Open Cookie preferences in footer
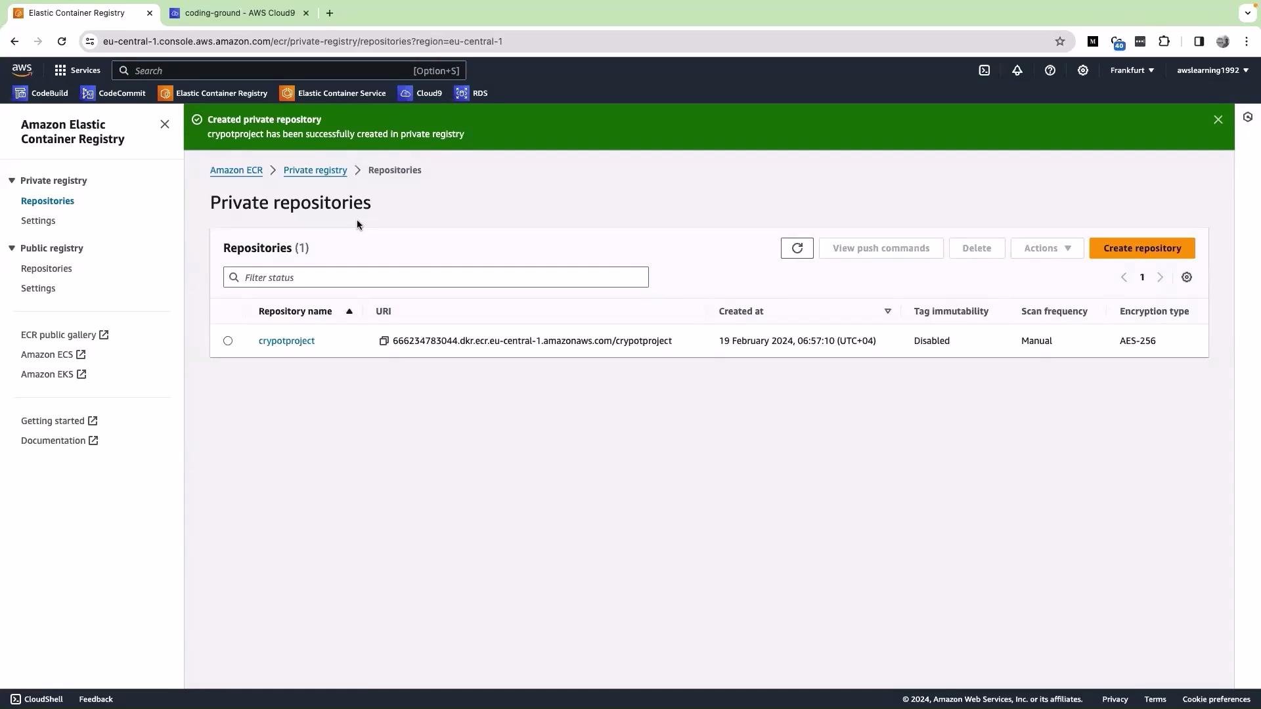This screenshot has height=709, width=1261. point(1216,699)
